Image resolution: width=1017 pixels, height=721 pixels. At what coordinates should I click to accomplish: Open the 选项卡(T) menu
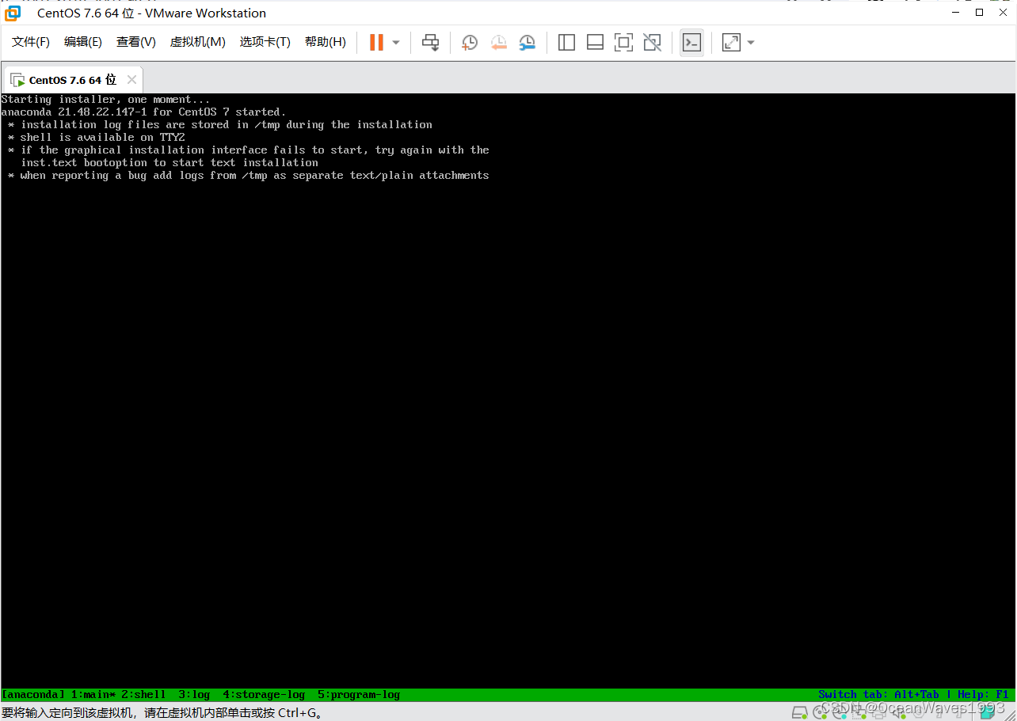tap(265, 42)
